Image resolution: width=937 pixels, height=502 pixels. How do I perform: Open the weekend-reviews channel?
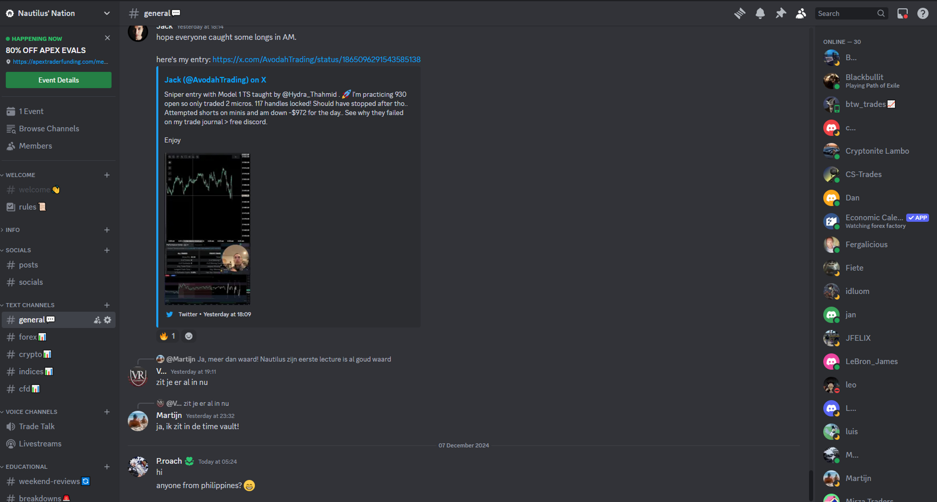tap(59, 482)
